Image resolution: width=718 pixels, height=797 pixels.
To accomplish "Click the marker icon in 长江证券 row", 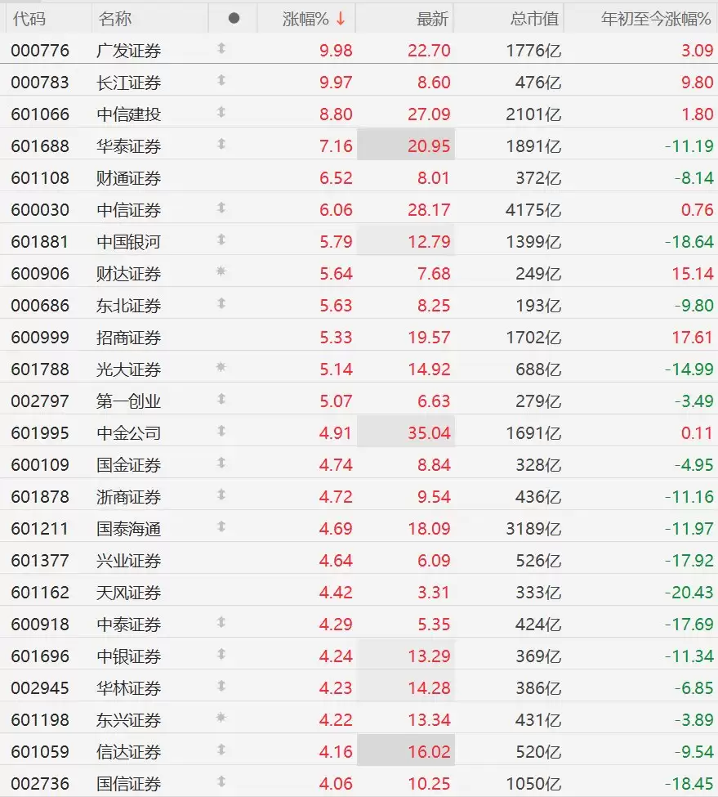I will 221,80.
